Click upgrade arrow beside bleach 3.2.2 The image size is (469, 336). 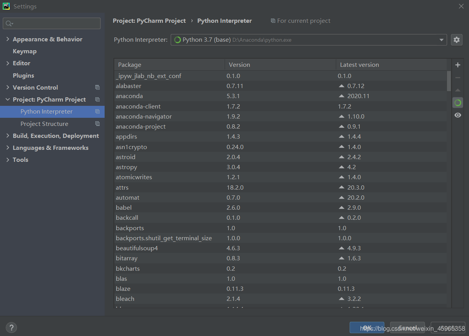click(x=341, y=299)
